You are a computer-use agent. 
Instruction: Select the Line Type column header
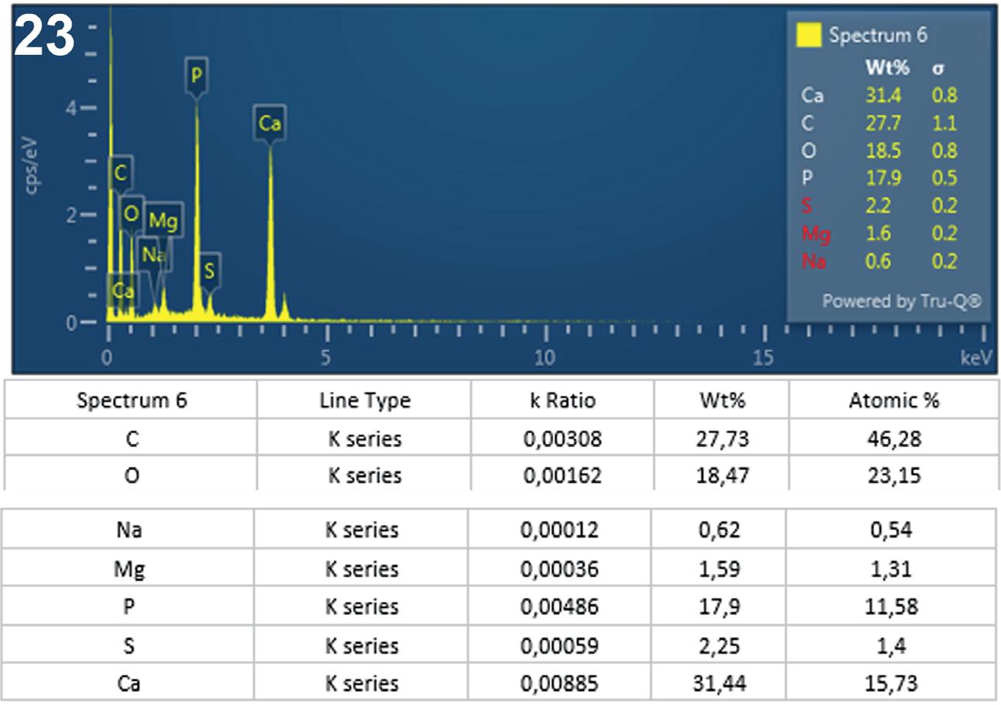click(364, 401)
